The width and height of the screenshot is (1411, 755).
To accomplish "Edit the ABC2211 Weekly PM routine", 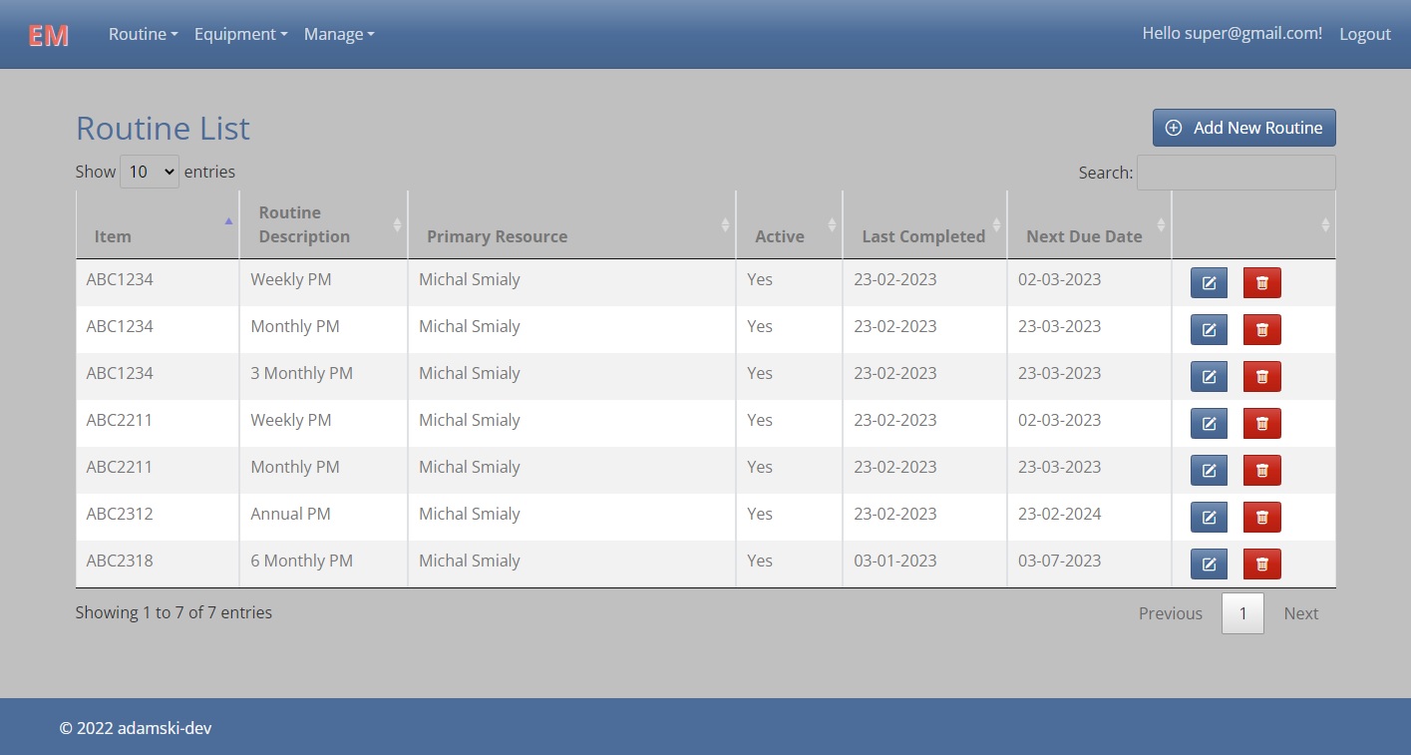I will pos(1209,424).
